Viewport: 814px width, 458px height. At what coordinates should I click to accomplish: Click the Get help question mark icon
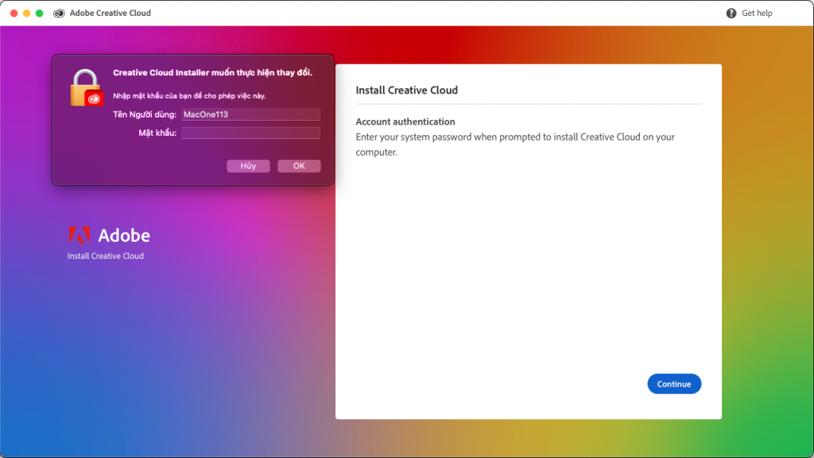click(731, 13)
